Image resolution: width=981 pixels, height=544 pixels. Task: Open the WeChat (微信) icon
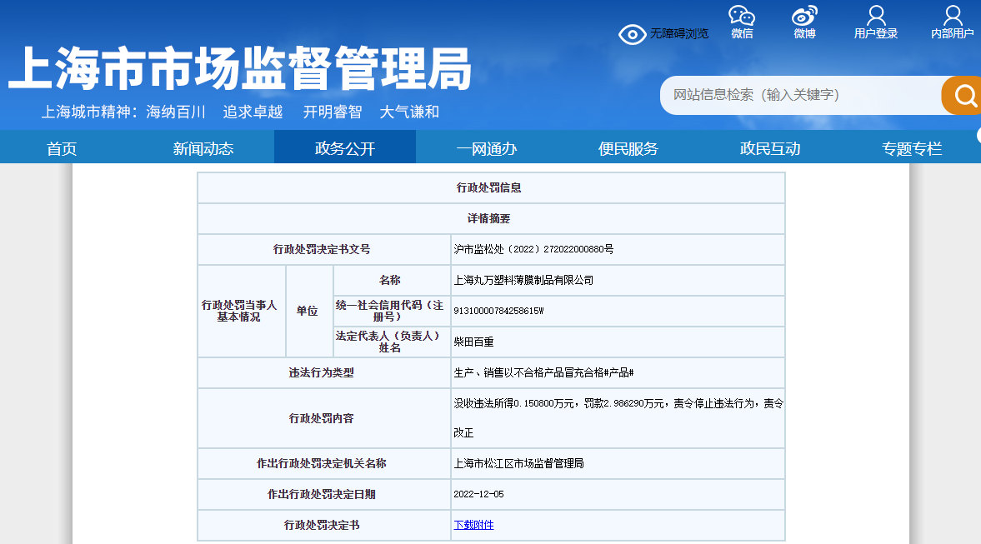click(x=742, y=16)
